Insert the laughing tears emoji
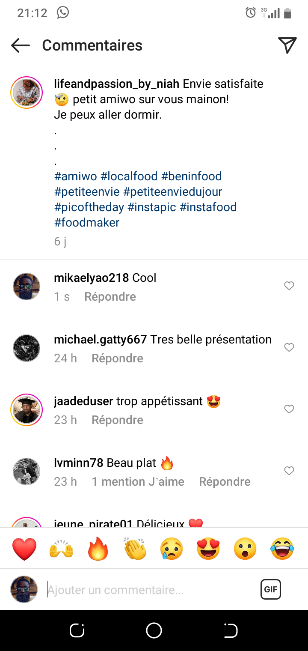Viewport: 308px width, 651px height. (282, 549)
